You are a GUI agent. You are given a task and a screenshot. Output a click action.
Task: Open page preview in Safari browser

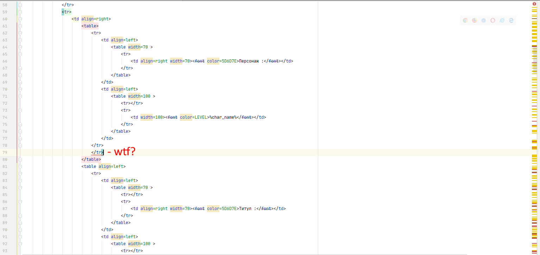(x=484, y=20)
